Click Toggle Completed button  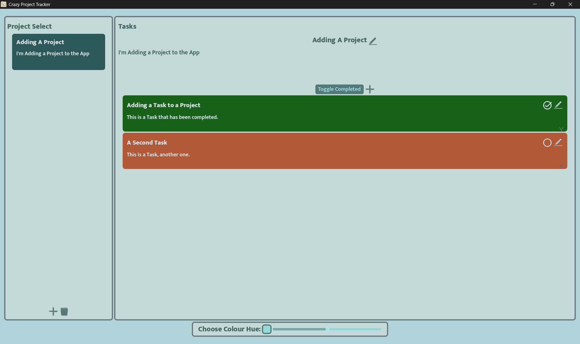339,89
